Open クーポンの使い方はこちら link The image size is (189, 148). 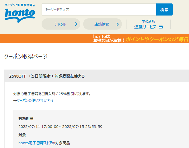click(35, 100)
